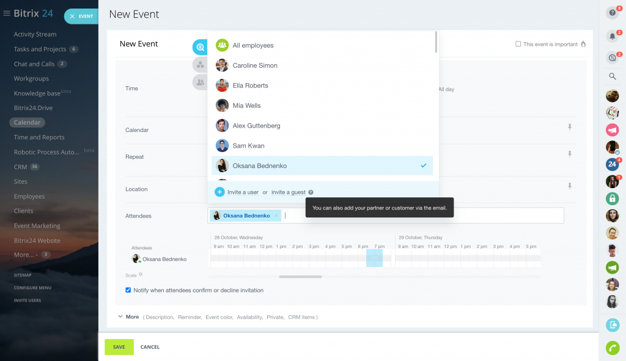This screenshot has height=361, width=626.
Task: Click the Scale gear icon
Action: pyautogui.click(x=141, y=275)
